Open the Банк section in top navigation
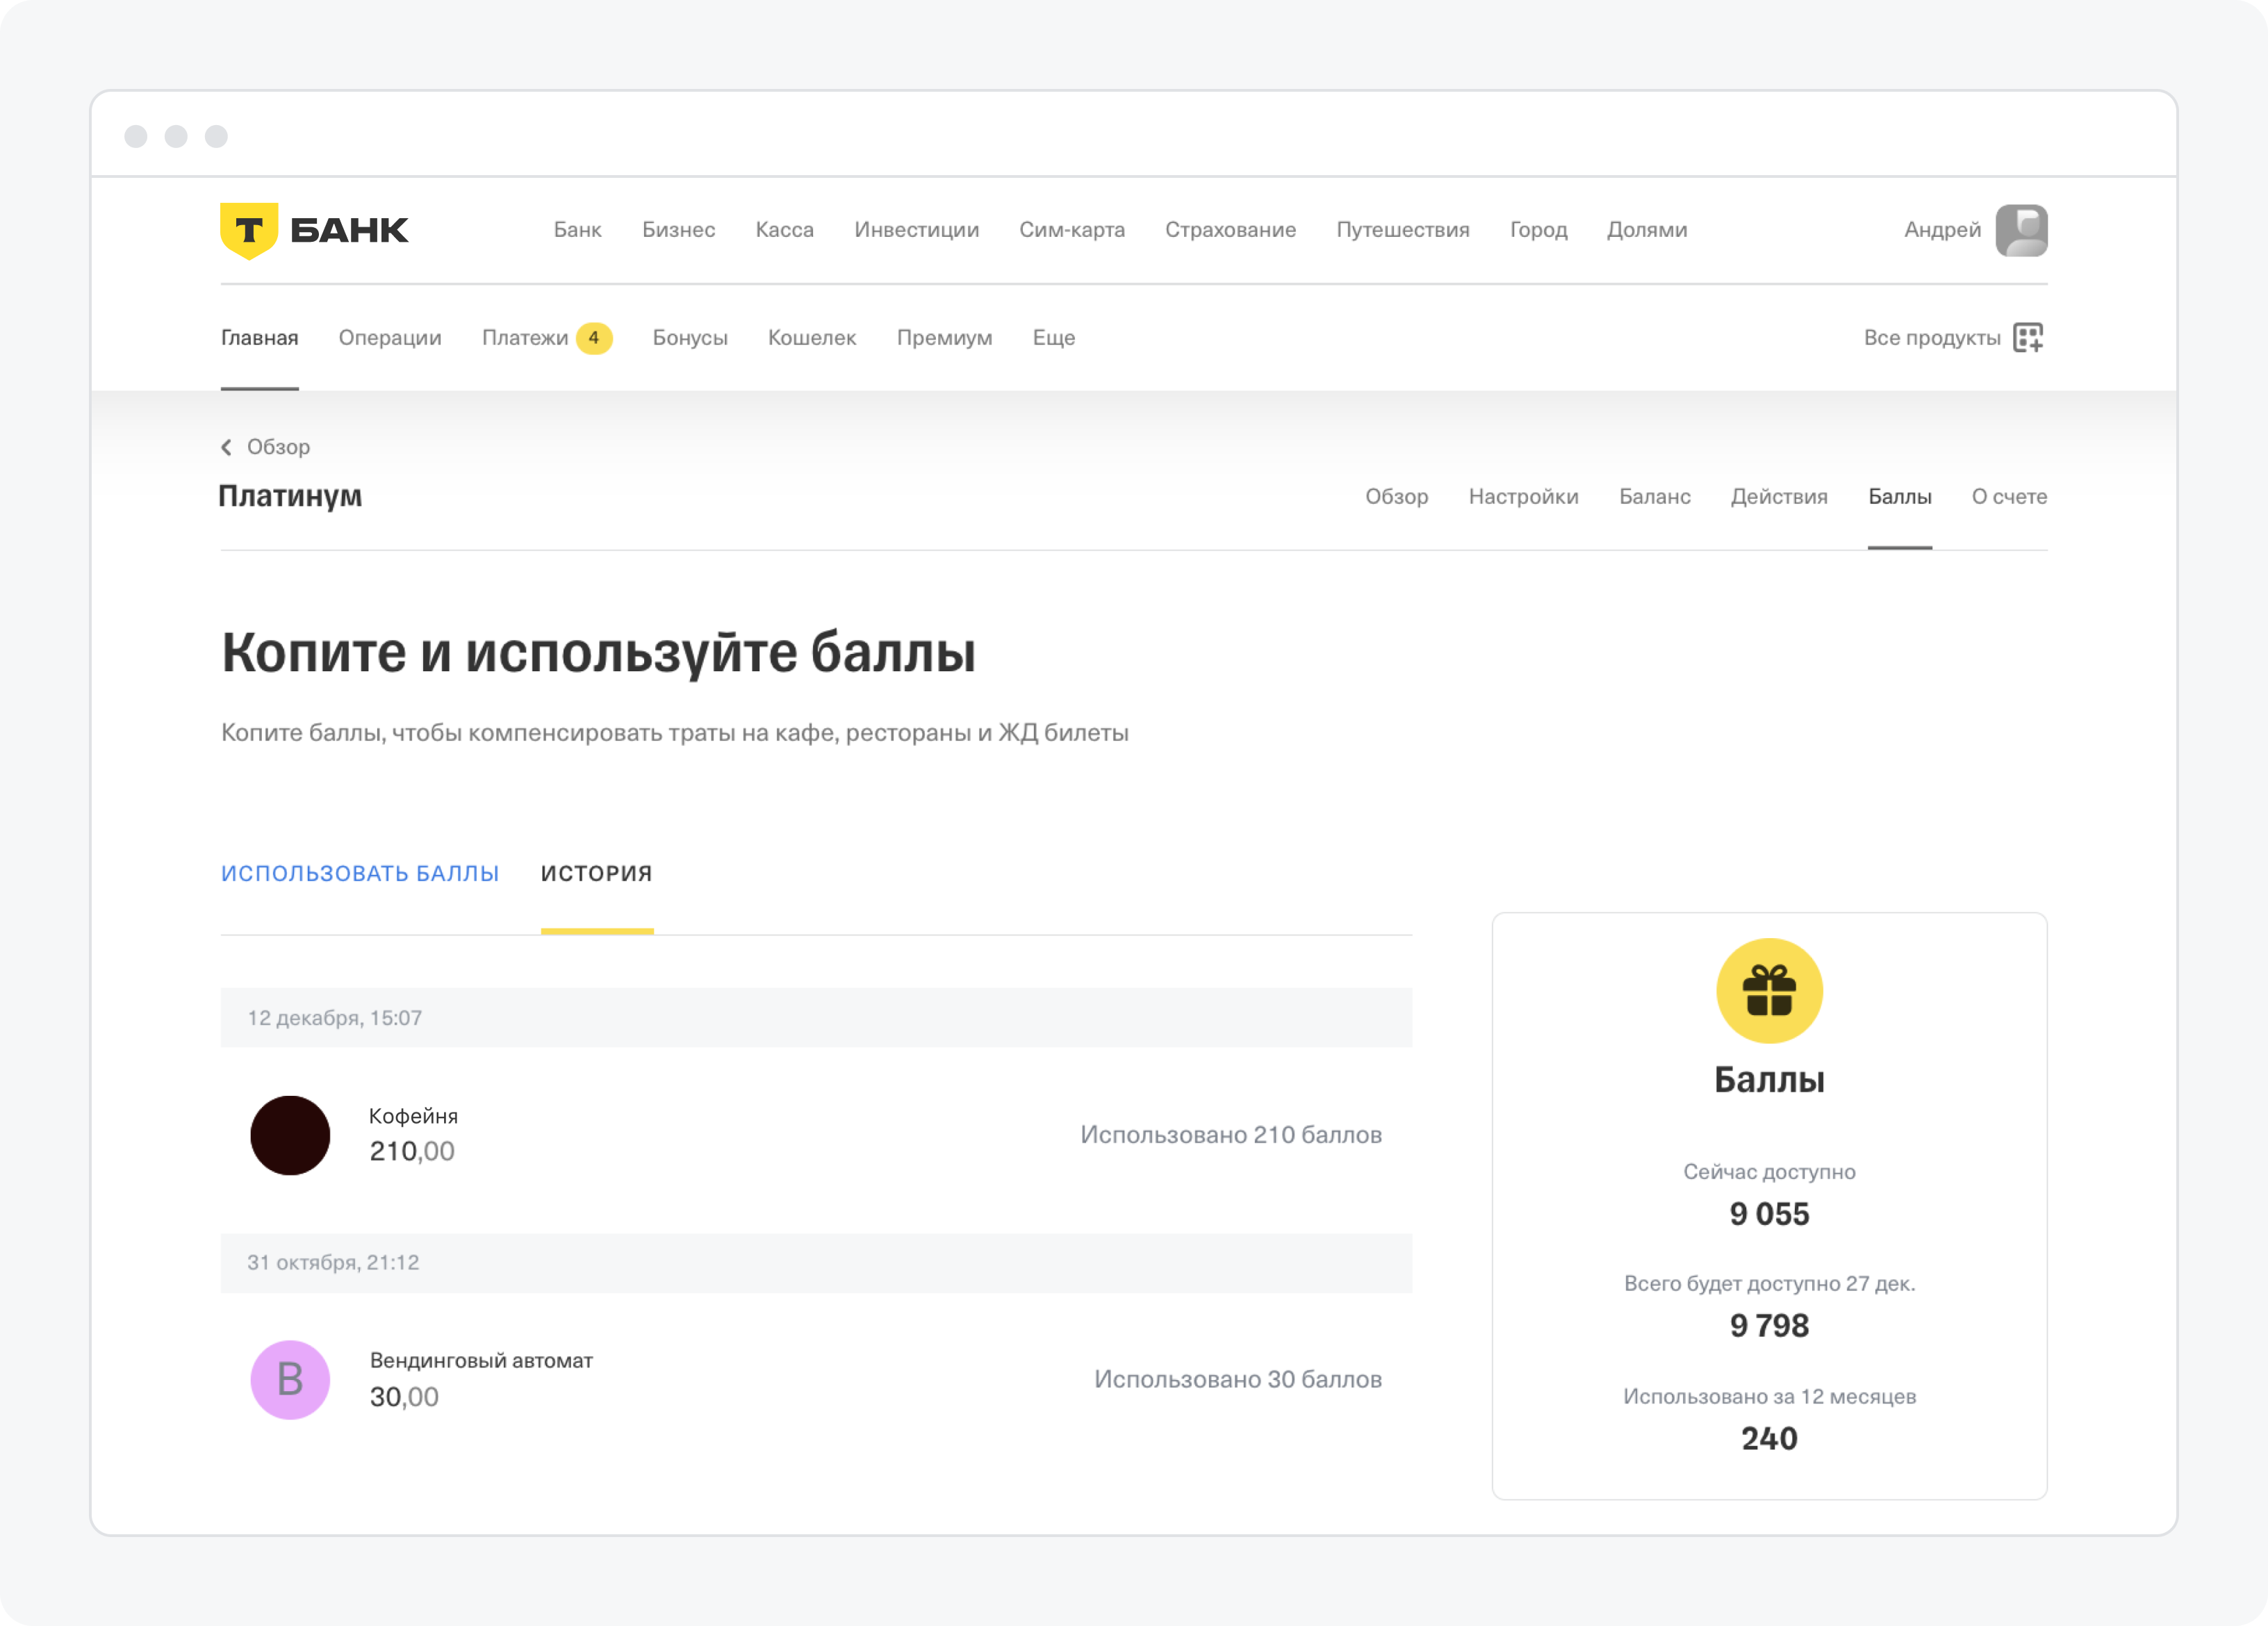This screenshot has height=1626, width=2268. pos(577,230)
